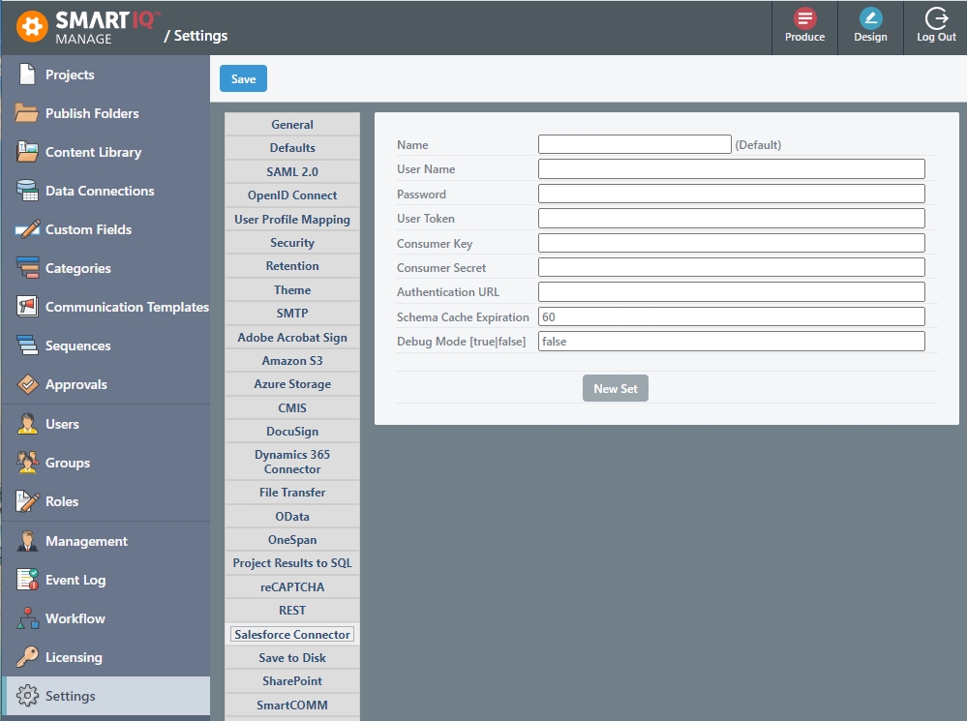Select the OpenID Connect tab
Viewport: 967px width, 721px height.
coord(292,195)
